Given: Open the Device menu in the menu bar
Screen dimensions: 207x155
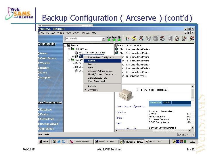Looking at the screenshot, I should [76, 33].
